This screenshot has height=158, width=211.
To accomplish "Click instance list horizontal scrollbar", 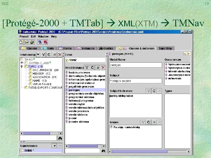I will [85, 146].
